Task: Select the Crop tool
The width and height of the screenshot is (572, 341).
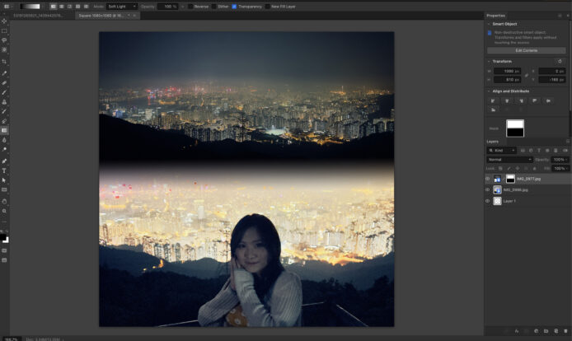Action: [4, 62]
